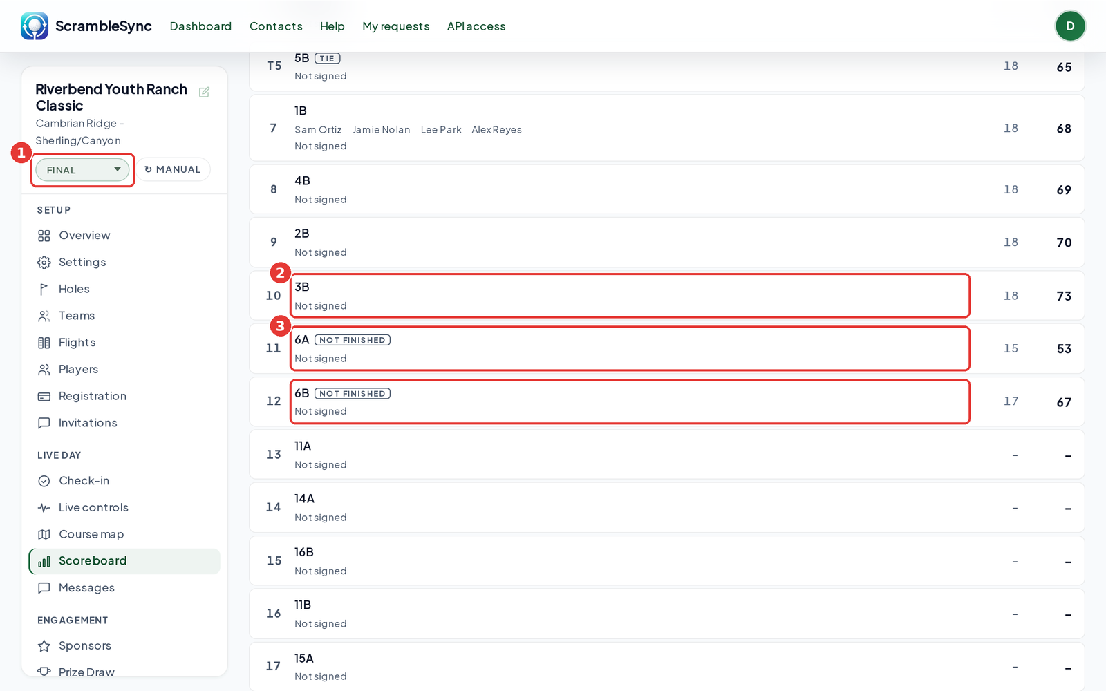Click the Holes flag icon

44,289
